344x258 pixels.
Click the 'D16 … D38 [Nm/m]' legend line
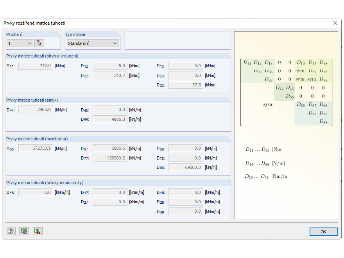[x=267, y=176]
